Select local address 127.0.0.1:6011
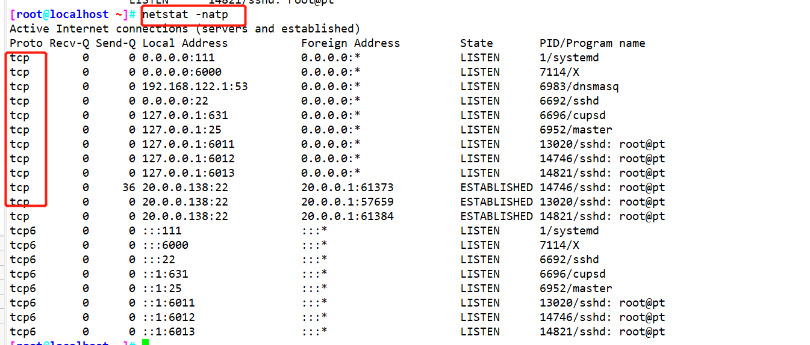This screenshot has width=810, height=345. coord(188,144)
